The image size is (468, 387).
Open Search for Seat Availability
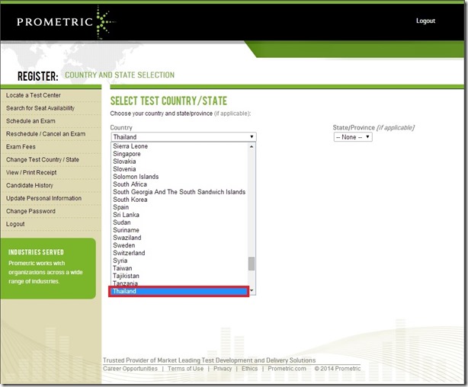tap(40, 108)
